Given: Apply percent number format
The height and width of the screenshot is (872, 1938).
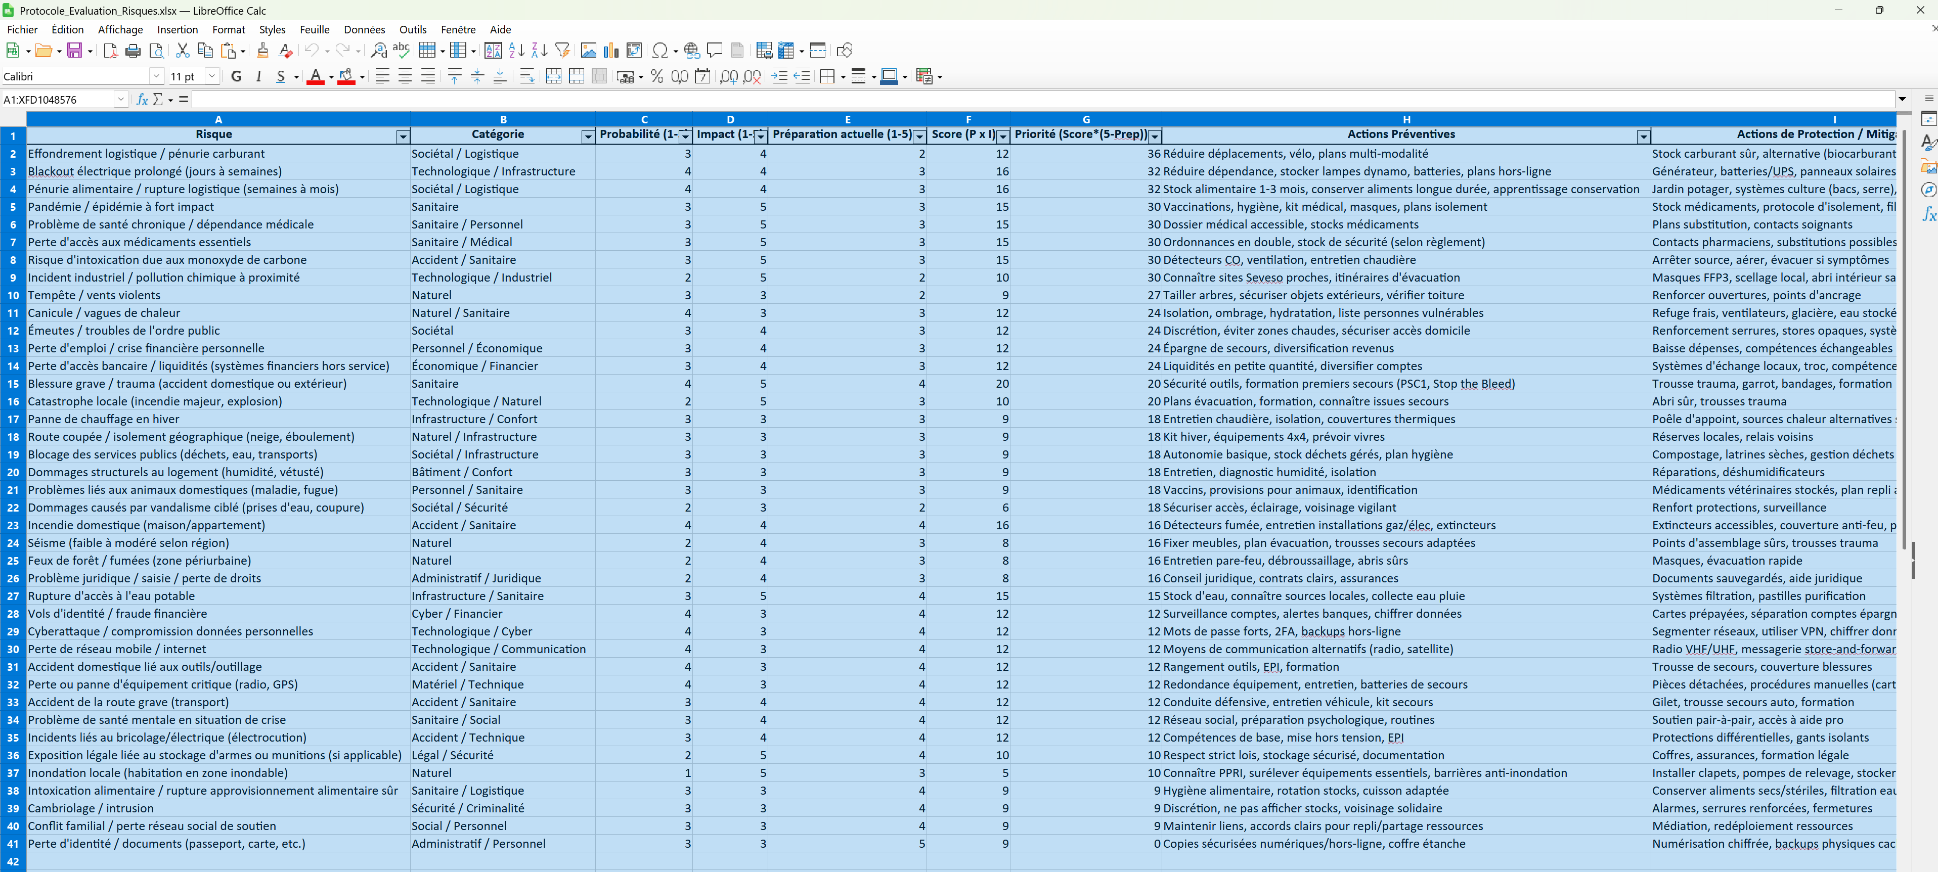Looking at the screenshot, I should (657, 76).
